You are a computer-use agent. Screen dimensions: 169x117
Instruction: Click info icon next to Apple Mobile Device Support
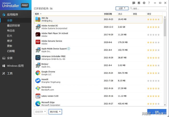coord(69,49)
